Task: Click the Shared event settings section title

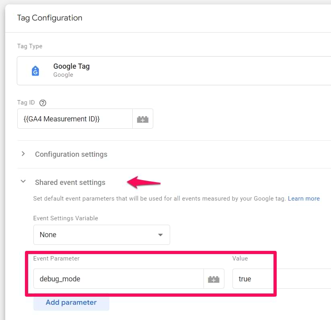Action: [70, 183]
